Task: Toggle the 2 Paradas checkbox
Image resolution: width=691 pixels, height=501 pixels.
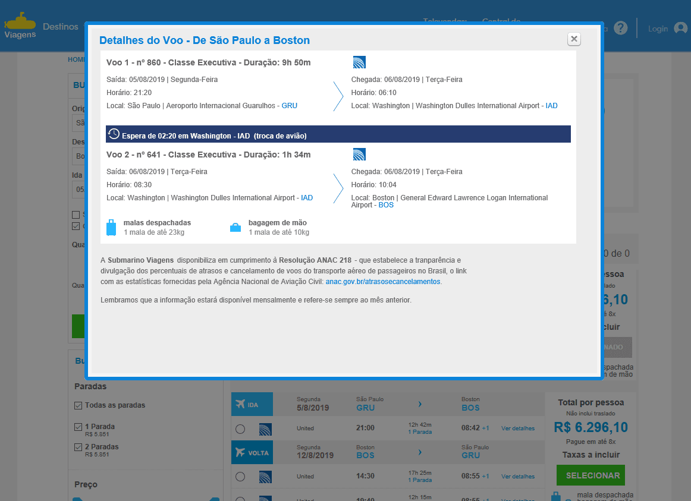Action: (x=78, y=447)
